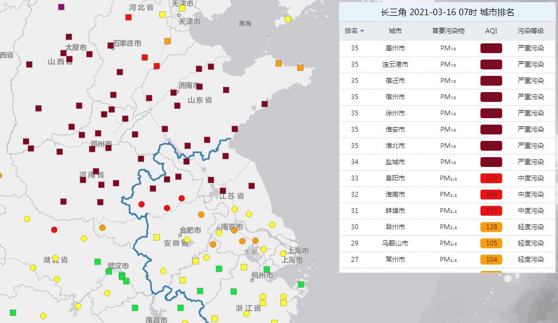Click the red AQI 170 badge for 阜阳市
The image size is (558, 323).
pos(491,178)
